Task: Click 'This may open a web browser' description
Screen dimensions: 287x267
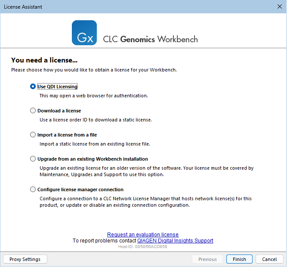Action: (94, 96)
